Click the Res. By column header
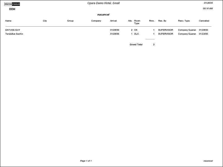The image size is (223, 167). [x=162, y=21]
